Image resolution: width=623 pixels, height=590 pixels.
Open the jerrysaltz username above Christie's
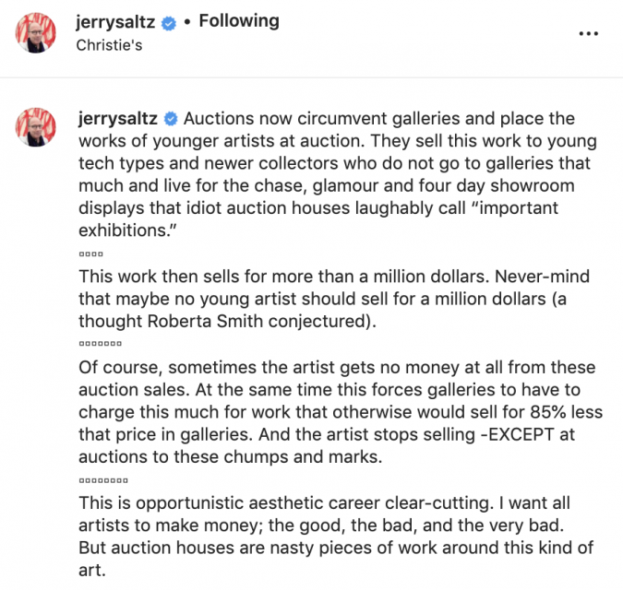click(115, 22)
